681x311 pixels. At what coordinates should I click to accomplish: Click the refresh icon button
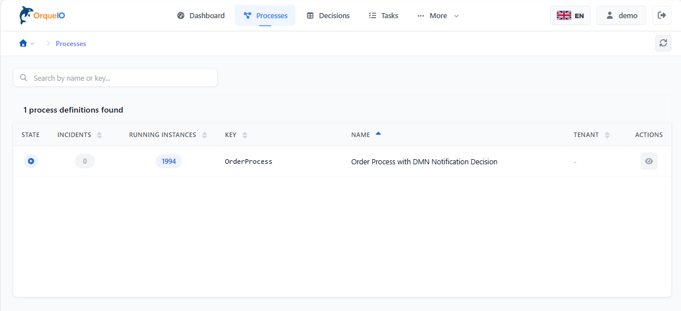click(663, 43)
